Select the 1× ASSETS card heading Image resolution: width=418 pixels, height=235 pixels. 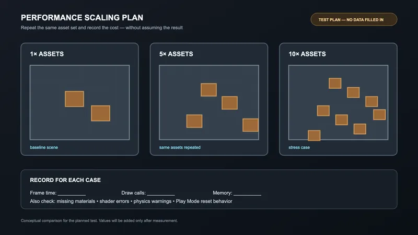(x=47, y=54)
